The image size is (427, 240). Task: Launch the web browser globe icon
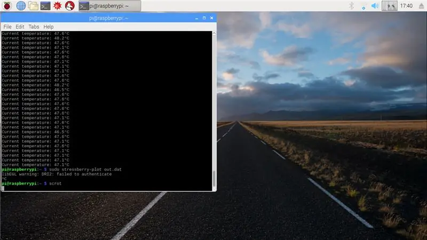[21, 6]
